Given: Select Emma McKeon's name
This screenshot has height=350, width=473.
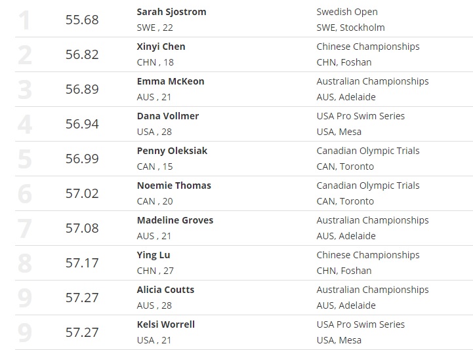Looking at the screenshot, I should tap(171, 81).
